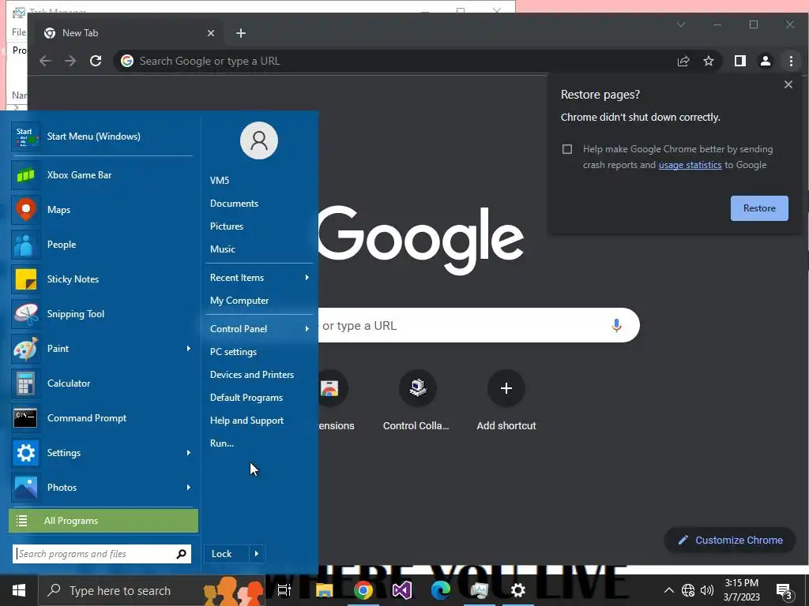Screen dimensions: 809x606
Task: Open Command Prompt
Action: click(102, 418)
